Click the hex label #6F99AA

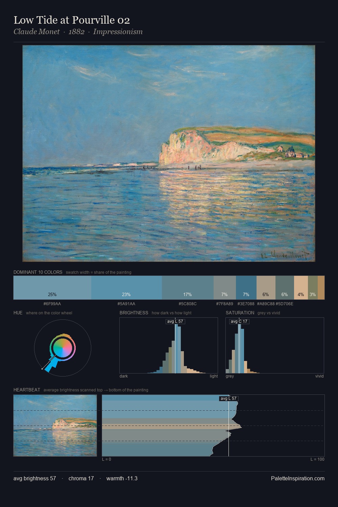point(52,304)
